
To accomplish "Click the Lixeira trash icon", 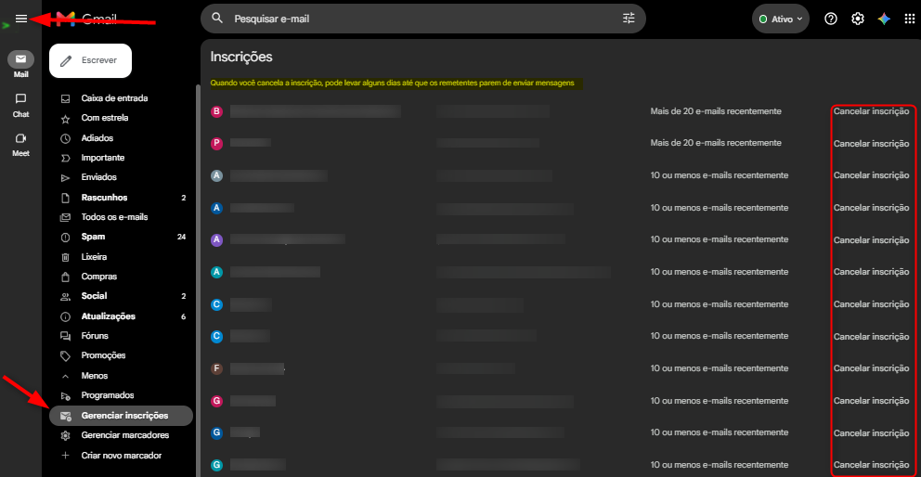I will [x=65, y=257].
